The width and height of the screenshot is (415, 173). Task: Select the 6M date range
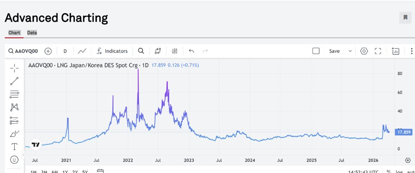click(55, 172)
